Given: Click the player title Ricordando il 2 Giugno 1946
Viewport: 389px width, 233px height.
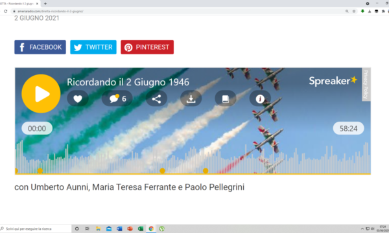Looking at the screenshot, I should point(128,82).
